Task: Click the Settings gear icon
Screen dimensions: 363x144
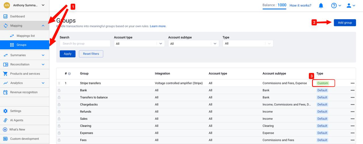Action: [5, 111]
